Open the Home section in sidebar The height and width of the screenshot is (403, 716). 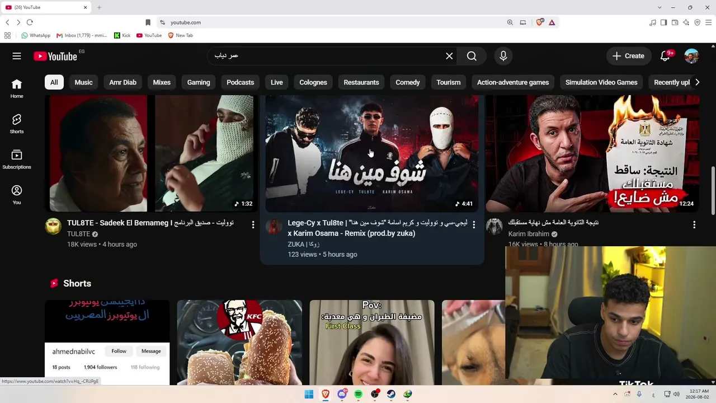coord(17,88)
